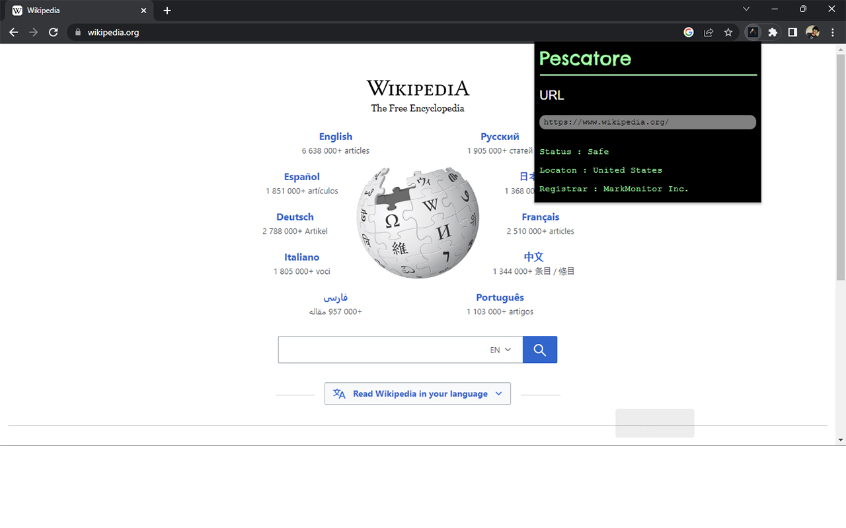Expand Read Wikipedia in your language
Screen dimensions: 846x528
(x=418, y=394)
